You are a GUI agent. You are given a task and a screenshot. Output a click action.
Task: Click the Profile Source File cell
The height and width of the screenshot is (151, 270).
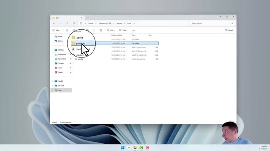[138, 59]
